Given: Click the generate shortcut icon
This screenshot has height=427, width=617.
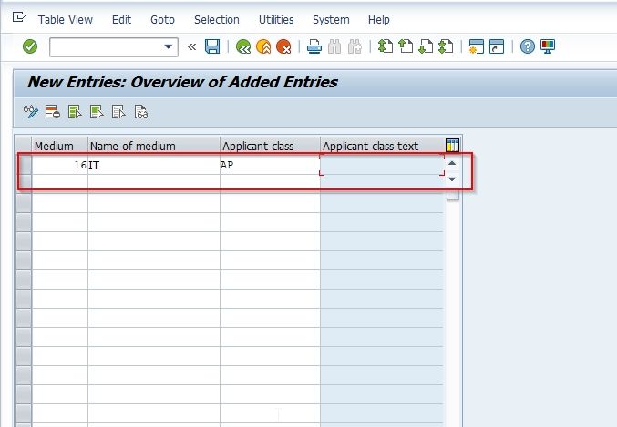Looking at the screenshot, I should (x=497, y=46).
